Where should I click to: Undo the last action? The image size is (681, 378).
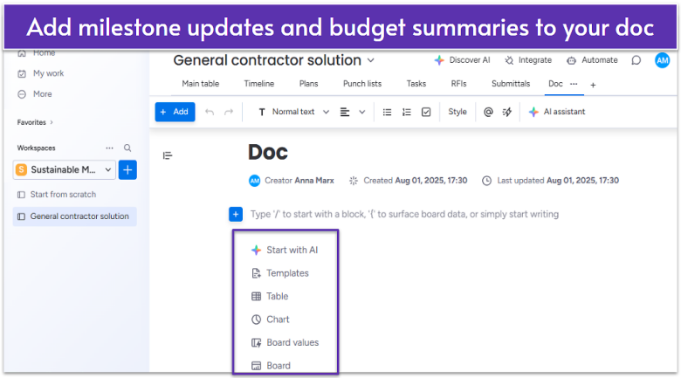210,112
